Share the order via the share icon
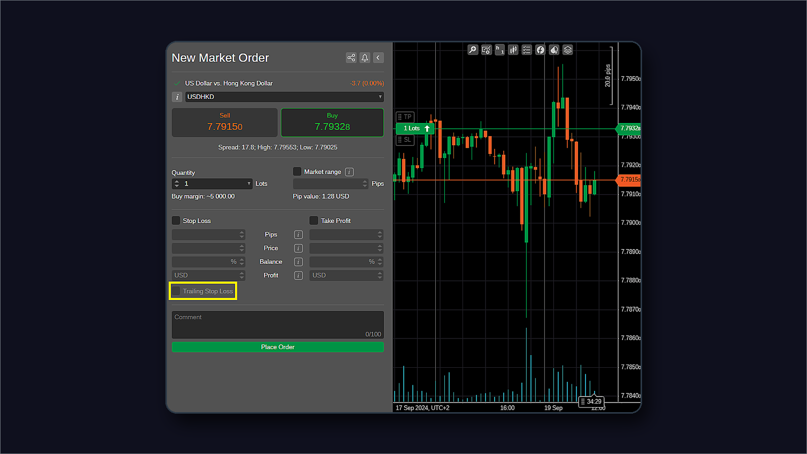This screenshot has height=454, width=807. [351, 58]
